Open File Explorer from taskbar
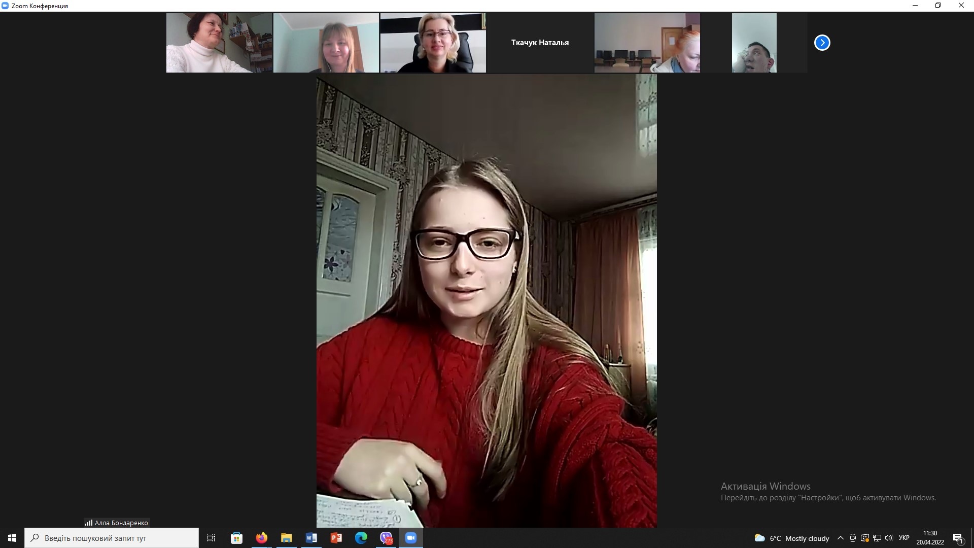Viewport: 974px width, 548px height. pyautogui.click(x=286, y=538)
